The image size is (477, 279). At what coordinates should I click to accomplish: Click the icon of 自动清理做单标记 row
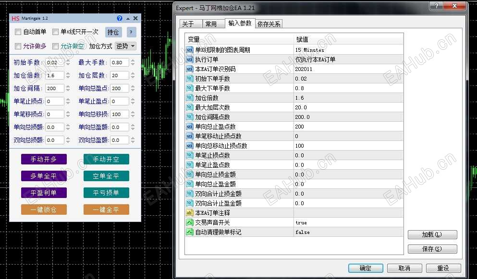coord(190,232)
